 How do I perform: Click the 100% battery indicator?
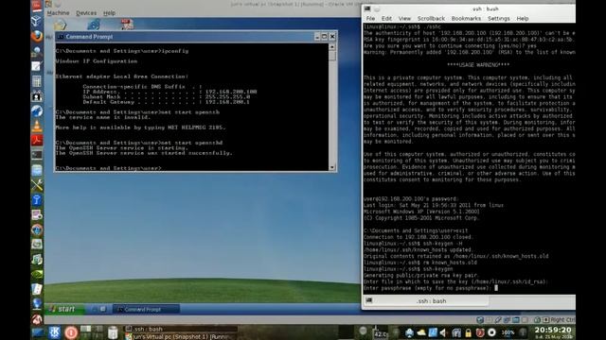(x=508, y=332)
